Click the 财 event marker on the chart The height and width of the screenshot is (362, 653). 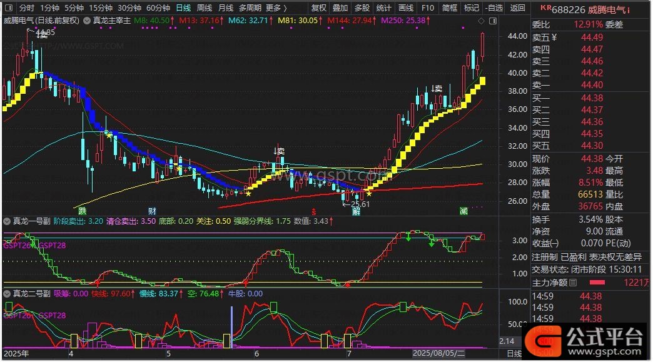click(x=152, y=211)
